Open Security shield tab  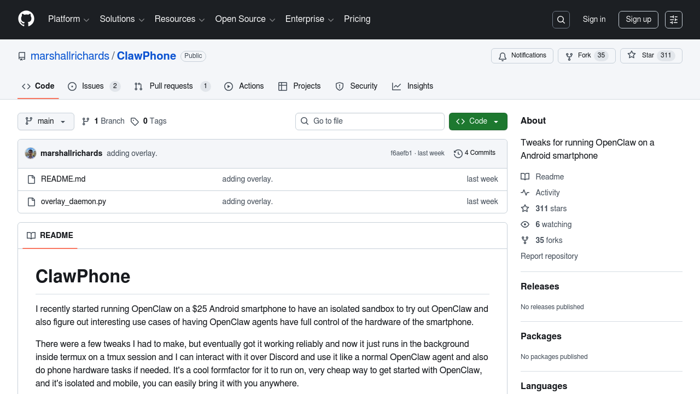(x=357, y=86)
